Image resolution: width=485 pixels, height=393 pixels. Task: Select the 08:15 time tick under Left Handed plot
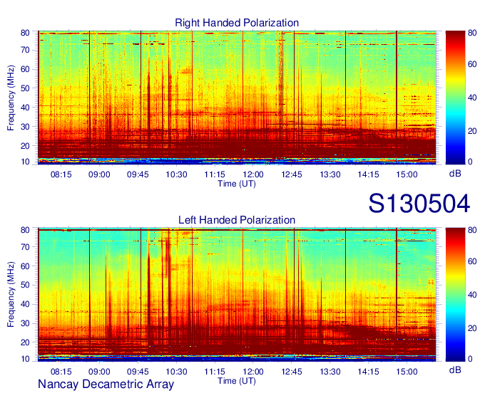(x=61, y=372)
